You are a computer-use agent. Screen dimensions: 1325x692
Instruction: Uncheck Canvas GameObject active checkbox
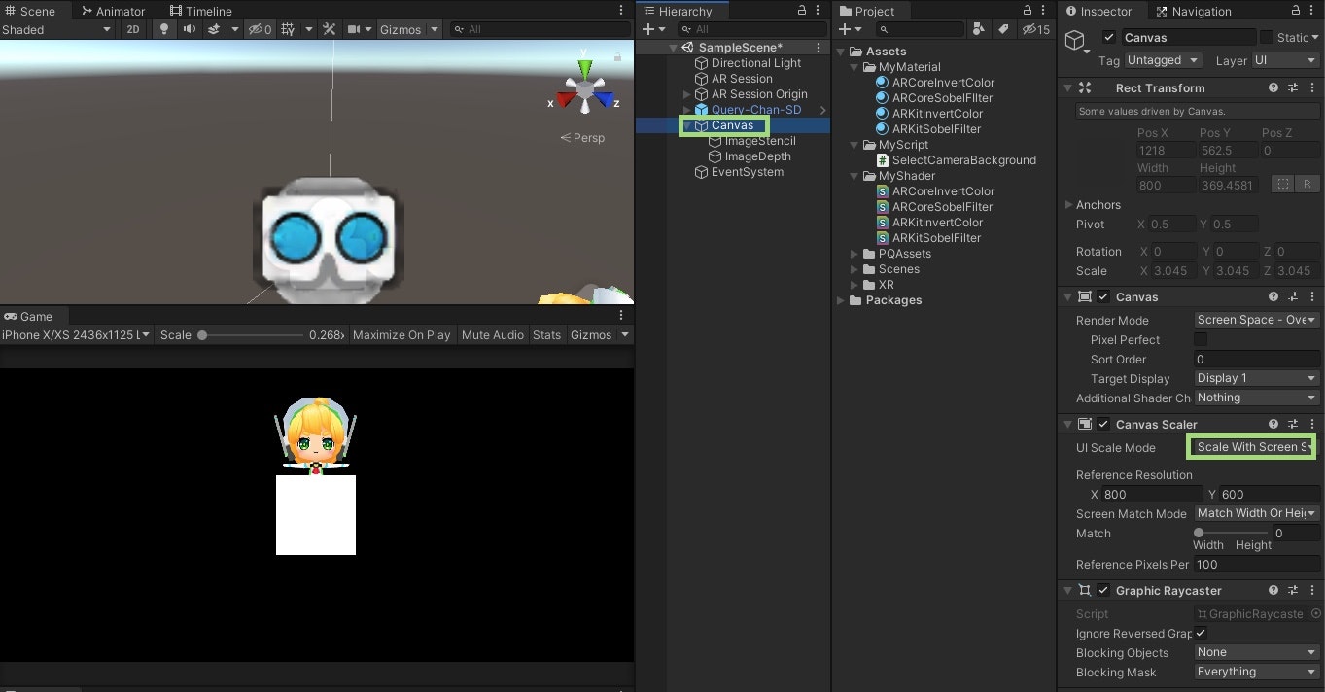pyautogui.click(x=1109, y=37)
